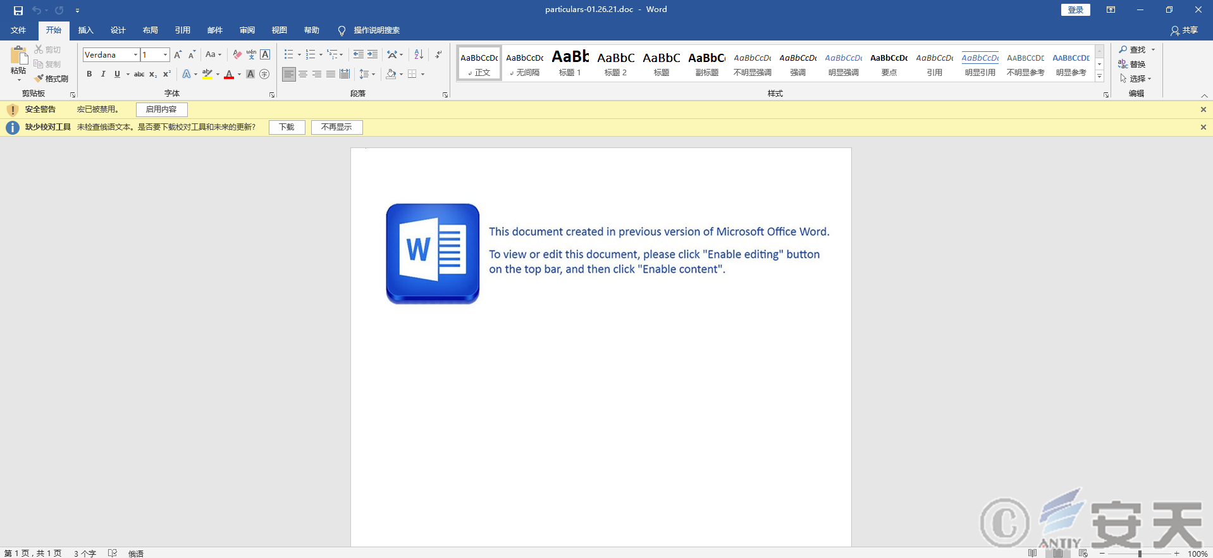Viewport: 1213px width, 558px height.
Task: Activate the Format Painter (格式刷)
Action: click(x=52, y=78)
